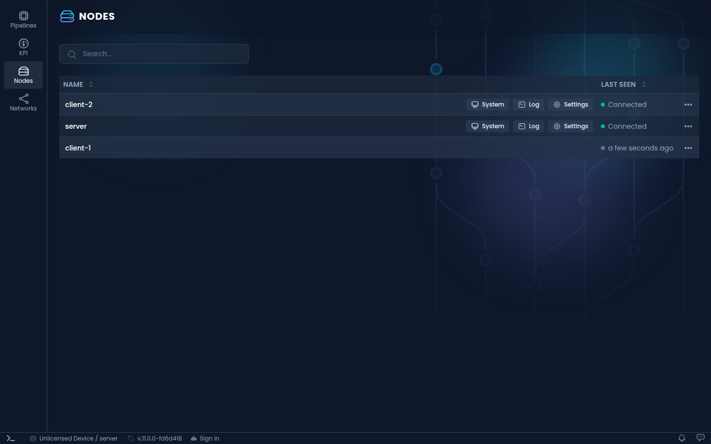Open Settings for the server node
Image resolution: width=711 pixels, height=444 pixels.
coord(570,126)
